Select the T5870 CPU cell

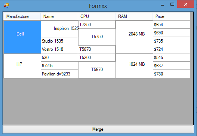[x=97, y=49]
